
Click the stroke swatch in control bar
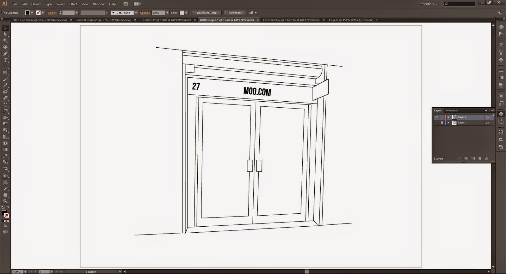click(x=38, y=13)
